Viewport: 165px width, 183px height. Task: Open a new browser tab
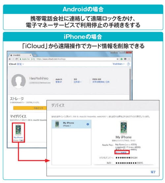coord(35,55)
